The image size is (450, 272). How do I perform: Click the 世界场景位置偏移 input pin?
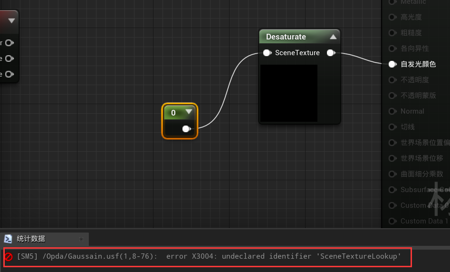(x=393, y=143)
